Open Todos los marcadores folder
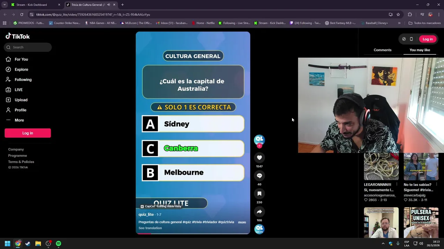Screen dimensions: 444x249 tap(425, 23)
